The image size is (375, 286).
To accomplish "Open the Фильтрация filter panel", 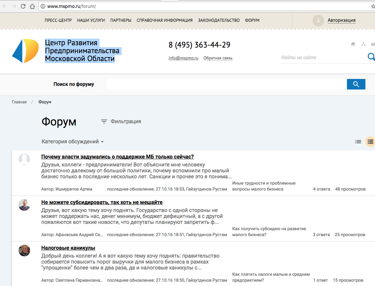I will (x=121, y=122).
